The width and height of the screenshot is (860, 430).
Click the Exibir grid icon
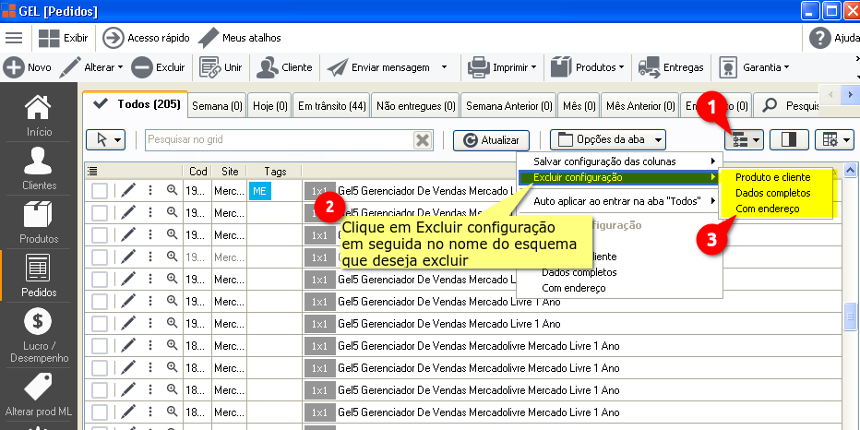point(49,38)
